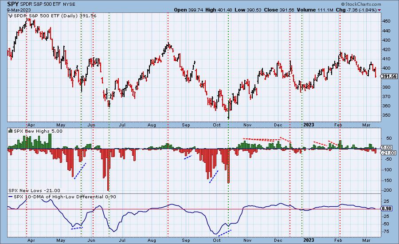399x244 pixels.
Task: Click the blue line marker before SPX 10-DMA legend
Action: click(11, 197)
